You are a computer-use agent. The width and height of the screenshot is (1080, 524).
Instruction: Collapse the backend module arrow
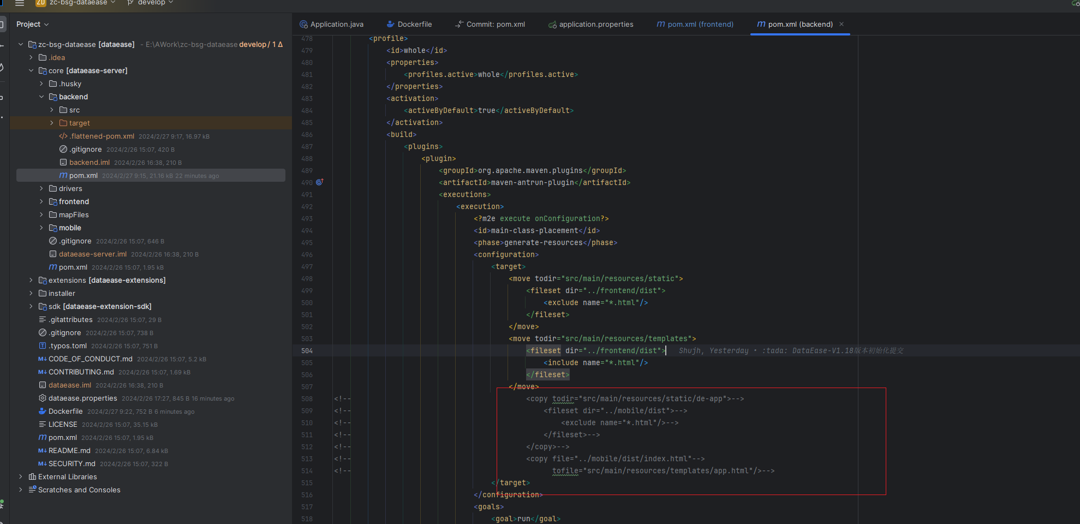click(x=41, y=97)
